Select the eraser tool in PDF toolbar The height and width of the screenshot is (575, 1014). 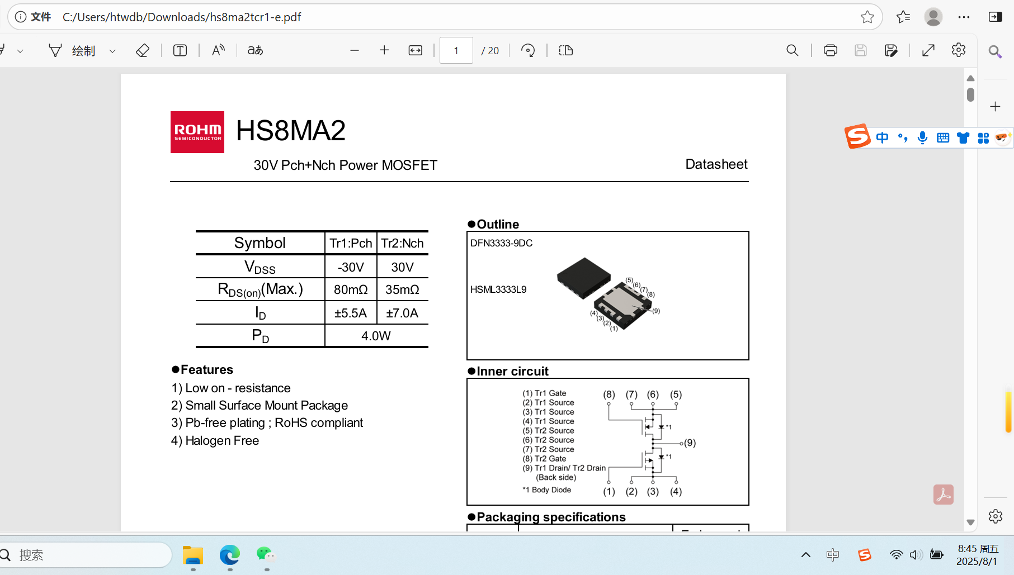pos(143,51)
